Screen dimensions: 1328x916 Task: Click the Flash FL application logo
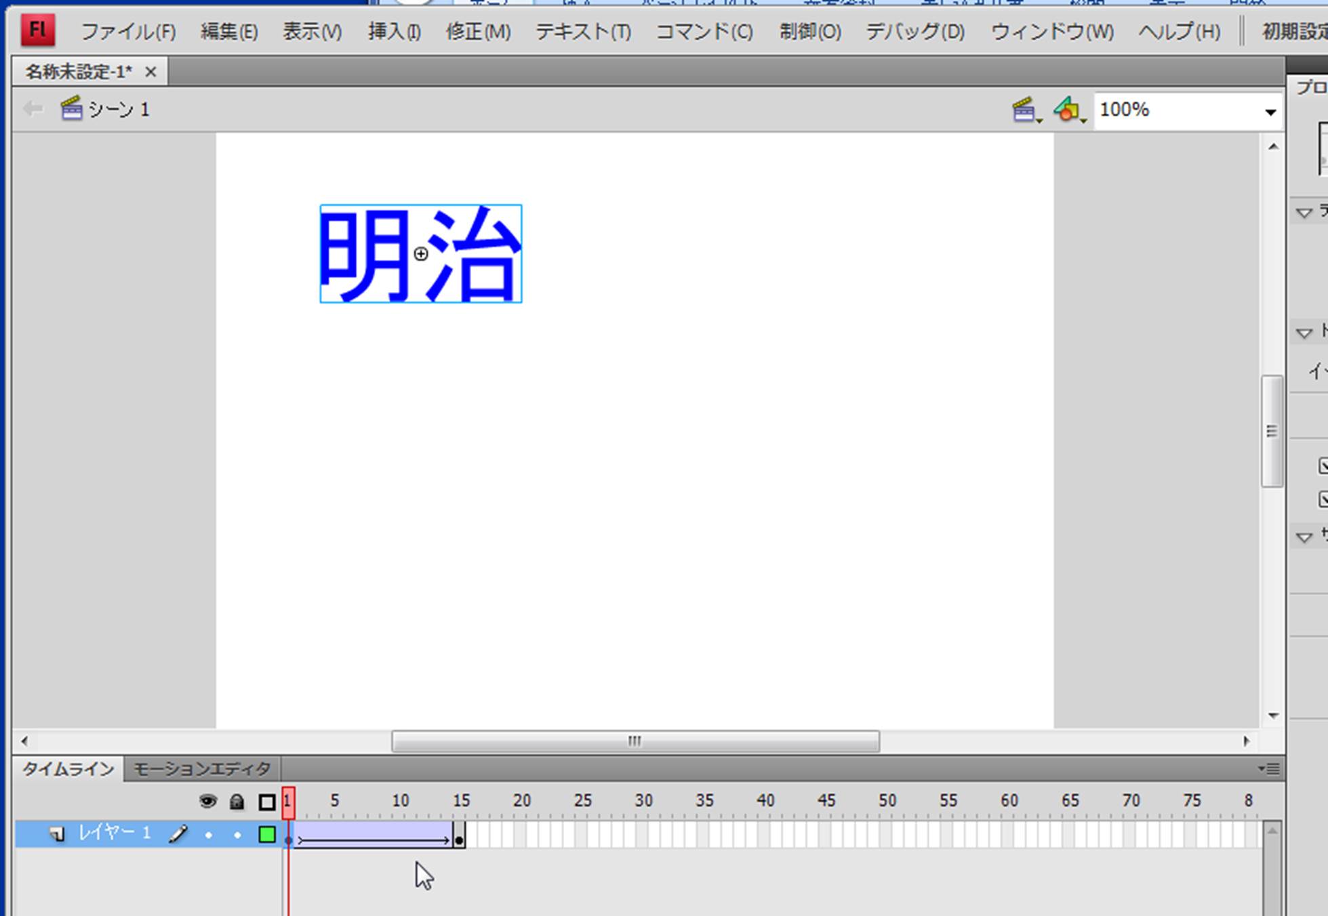[x=37, y=30]
